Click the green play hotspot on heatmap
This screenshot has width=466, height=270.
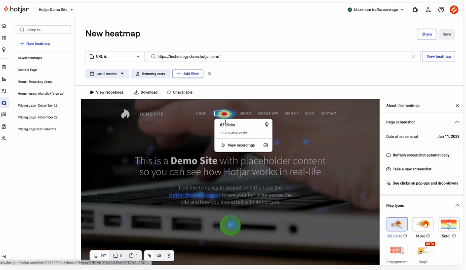tap(230, 226)
